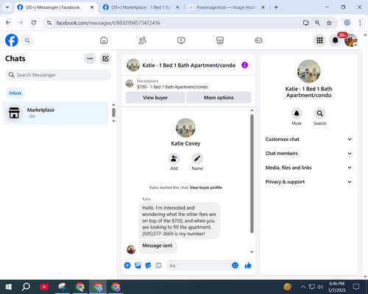Open Chrome profile icon
This screenshot has height=294, width=368.
pos(347,23)
